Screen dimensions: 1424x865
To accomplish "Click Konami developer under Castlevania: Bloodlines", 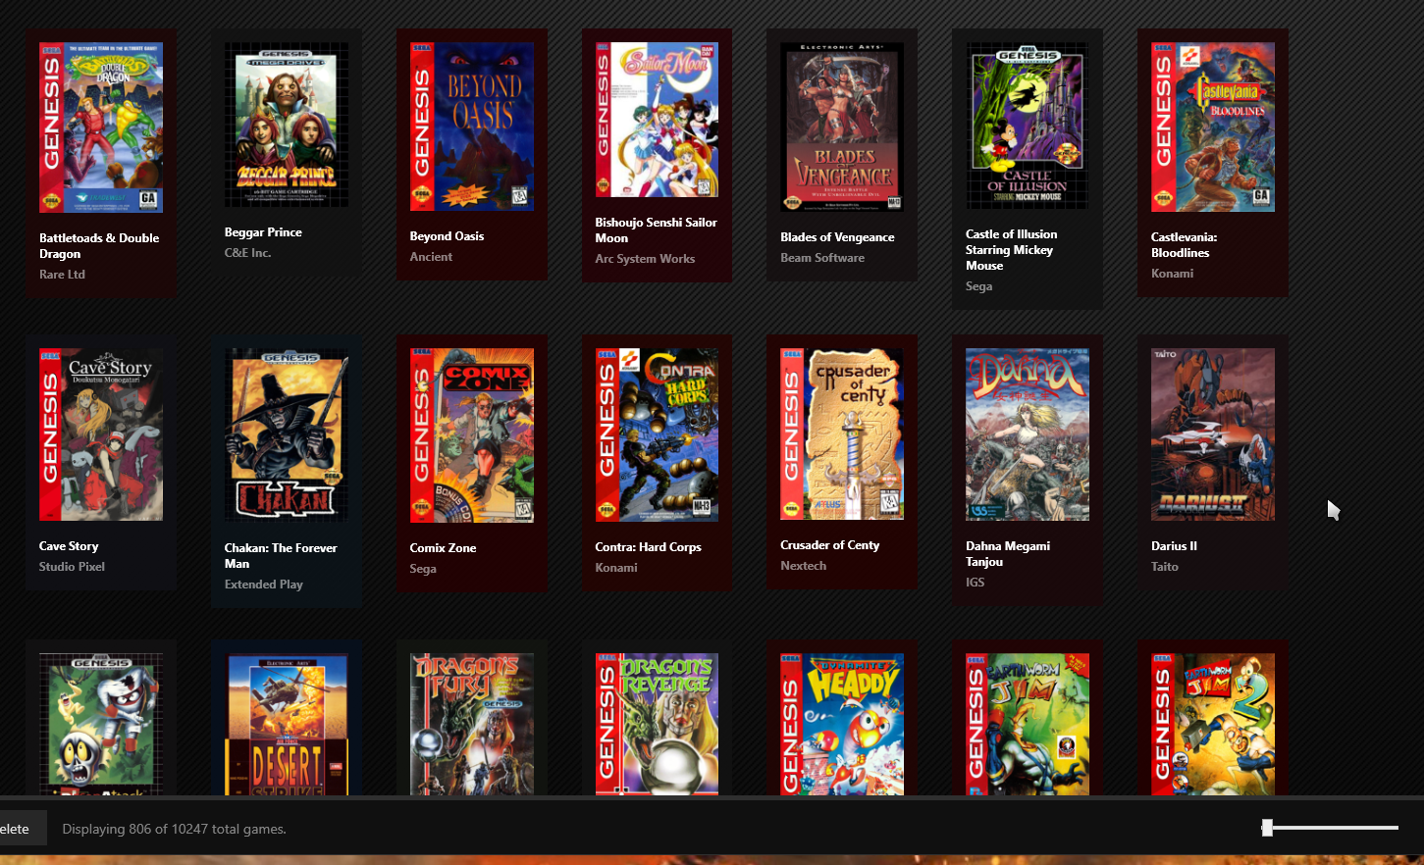I will click(1172, 274).
